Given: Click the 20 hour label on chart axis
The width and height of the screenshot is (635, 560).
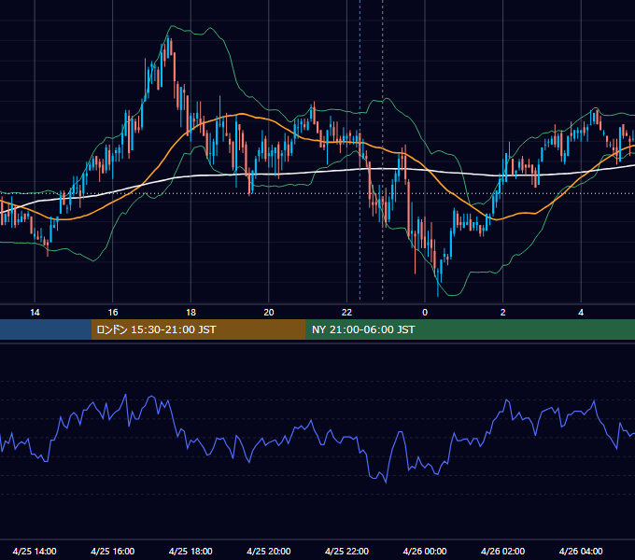Looking at the screenshot, I should (269, 313).
